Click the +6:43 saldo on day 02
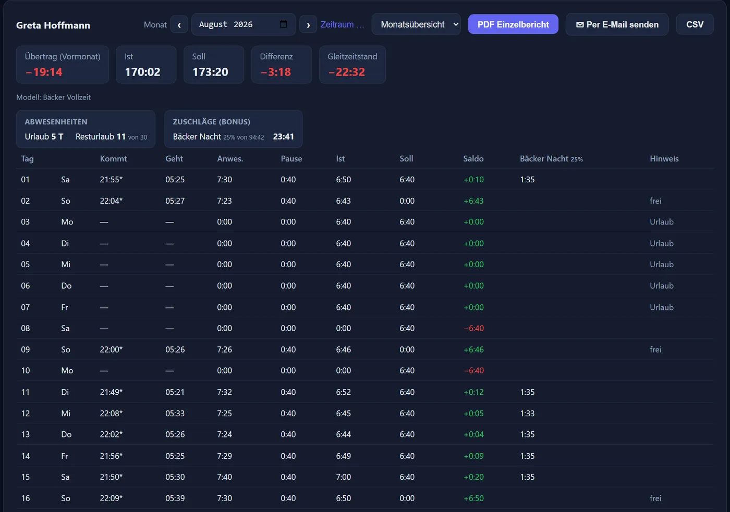730x512 pixels. (473, 201)
